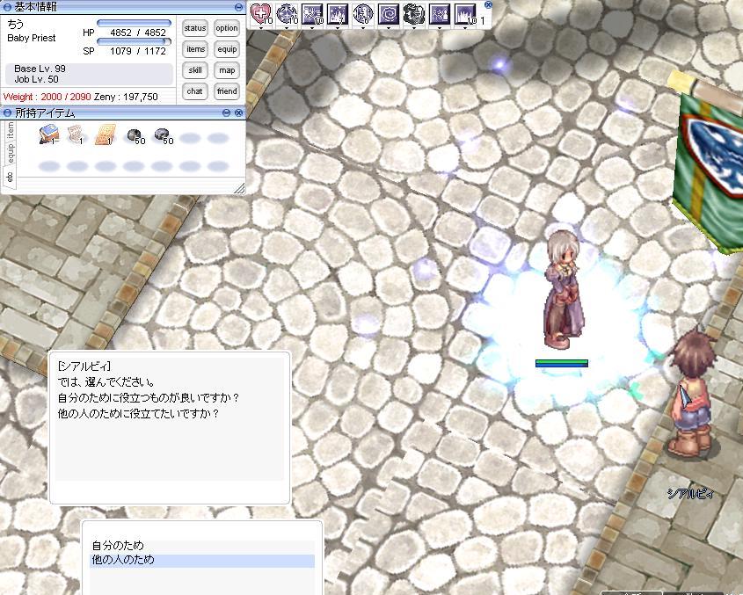Select the skill icon right of the dark cloud
The image size is (743, 595).
click(x=440, y=14)
